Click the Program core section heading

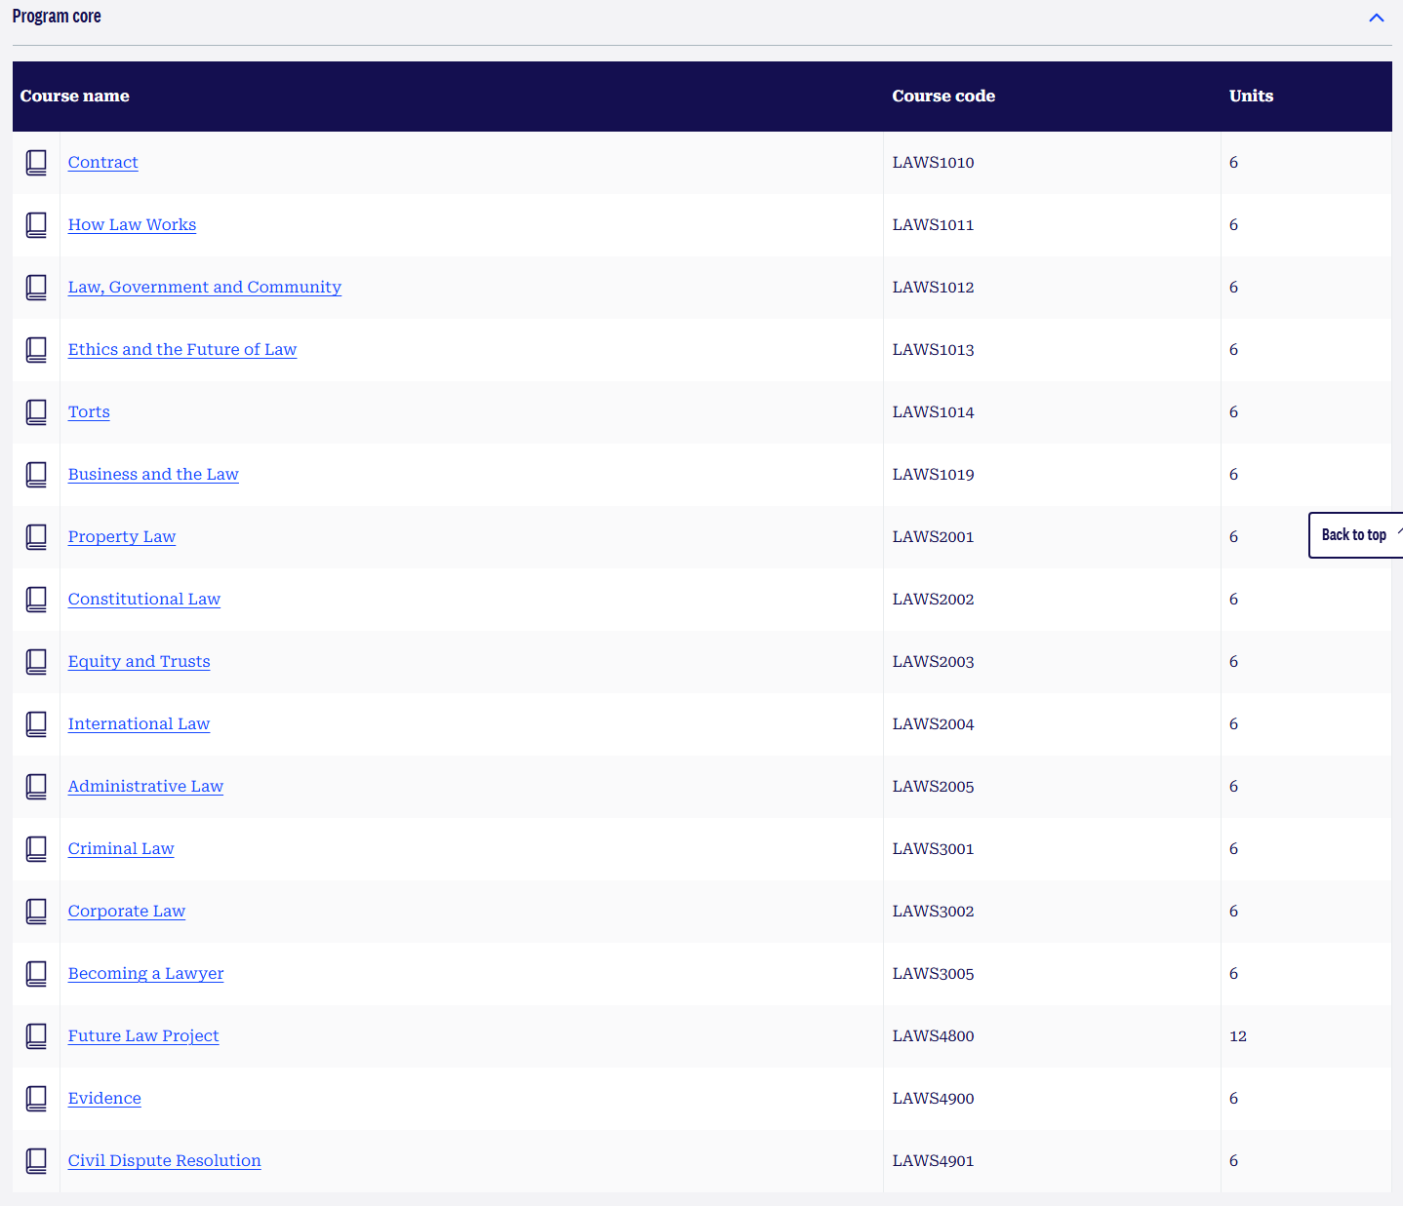[57, 17]
